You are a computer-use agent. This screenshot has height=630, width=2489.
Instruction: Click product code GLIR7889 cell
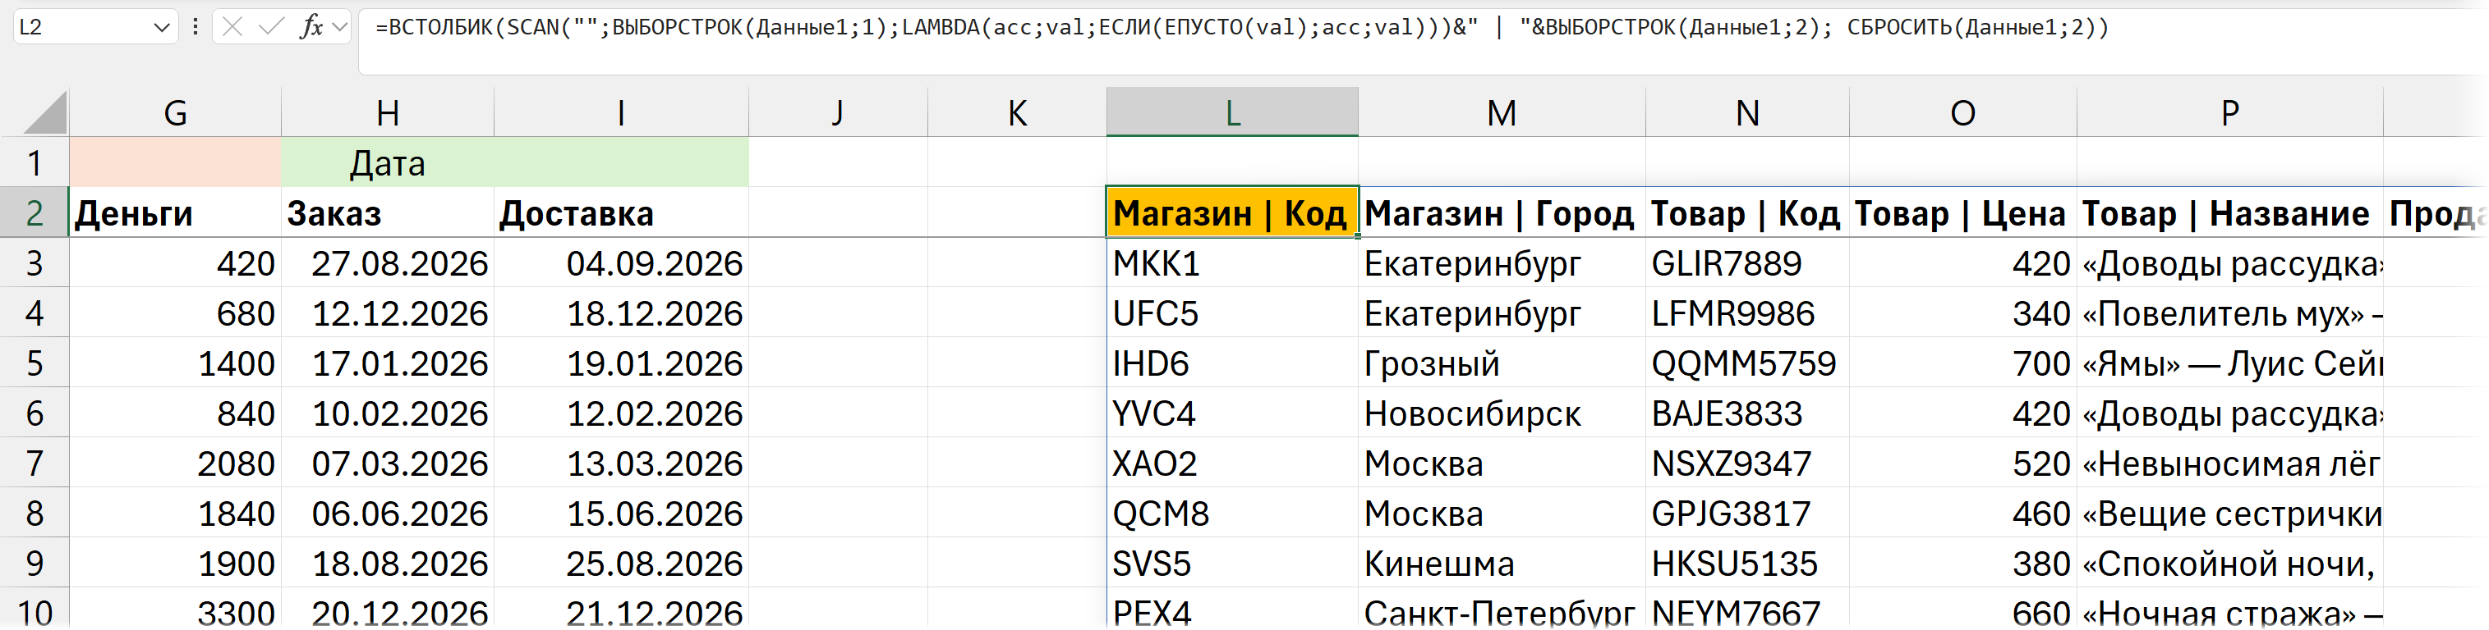1747,262
